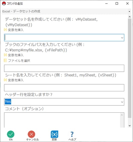The width and height of the screenshot is (133, 142).
Task: Open the Excel - データセットの作成 command dropdown
Action: (129, 11)
